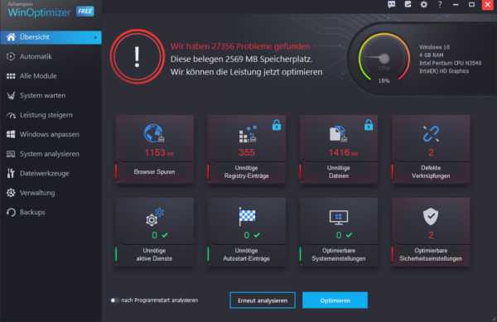Open the Optimierbare Sicherheitseinstellungen label

431,255
